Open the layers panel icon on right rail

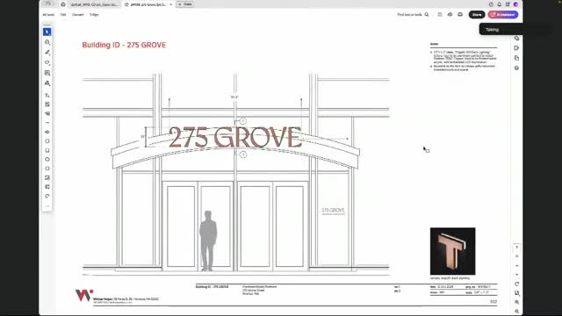(x=516, y=68)
